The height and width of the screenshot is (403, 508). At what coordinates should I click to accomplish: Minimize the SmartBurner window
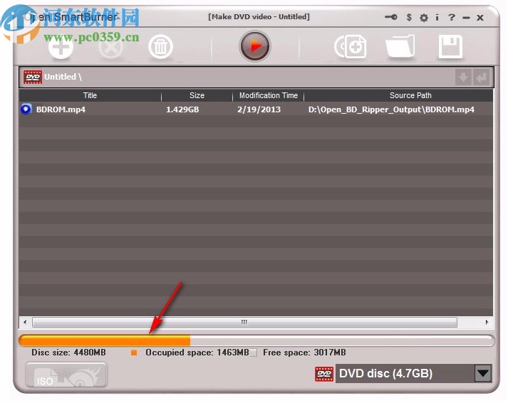(466, 18)
